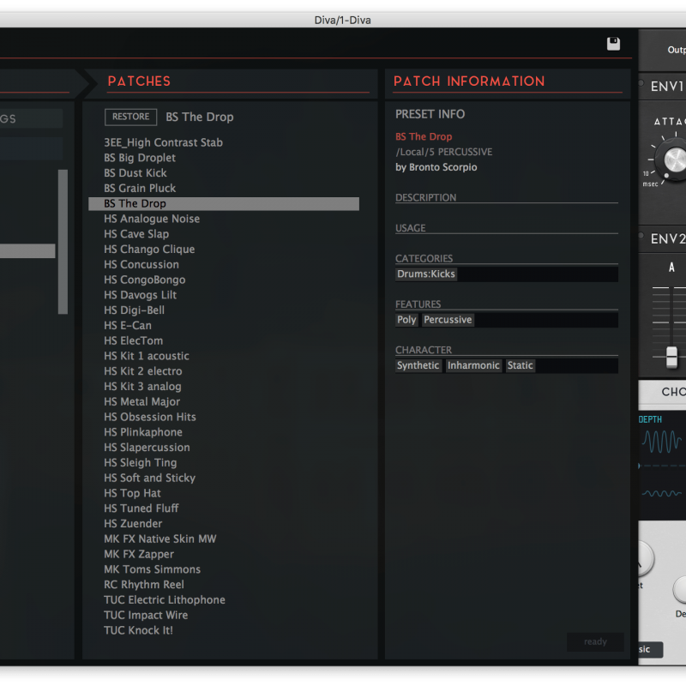Click the folder list vertical scrollbar
Screen dimensions: 686x686
tap(63, 242)
